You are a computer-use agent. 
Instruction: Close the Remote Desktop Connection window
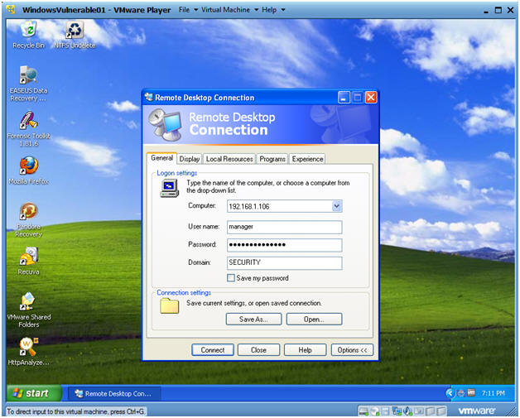click(371, 98)
